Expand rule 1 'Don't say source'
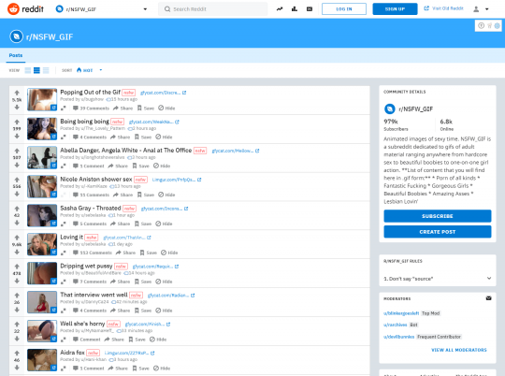The image size is (505, 376). pos(438,279)
